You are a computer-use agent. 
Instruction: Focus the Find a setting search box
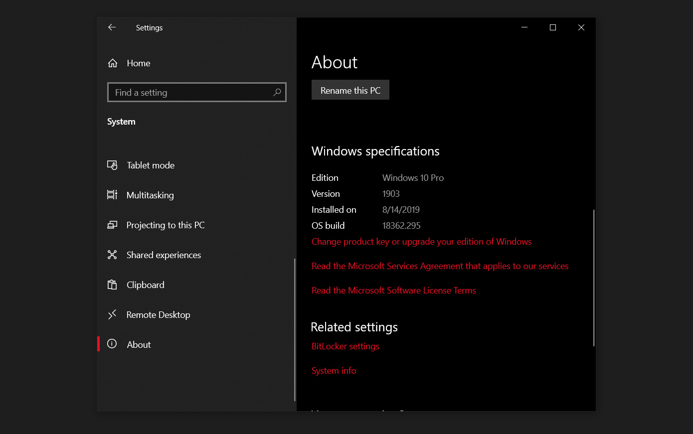197,92
